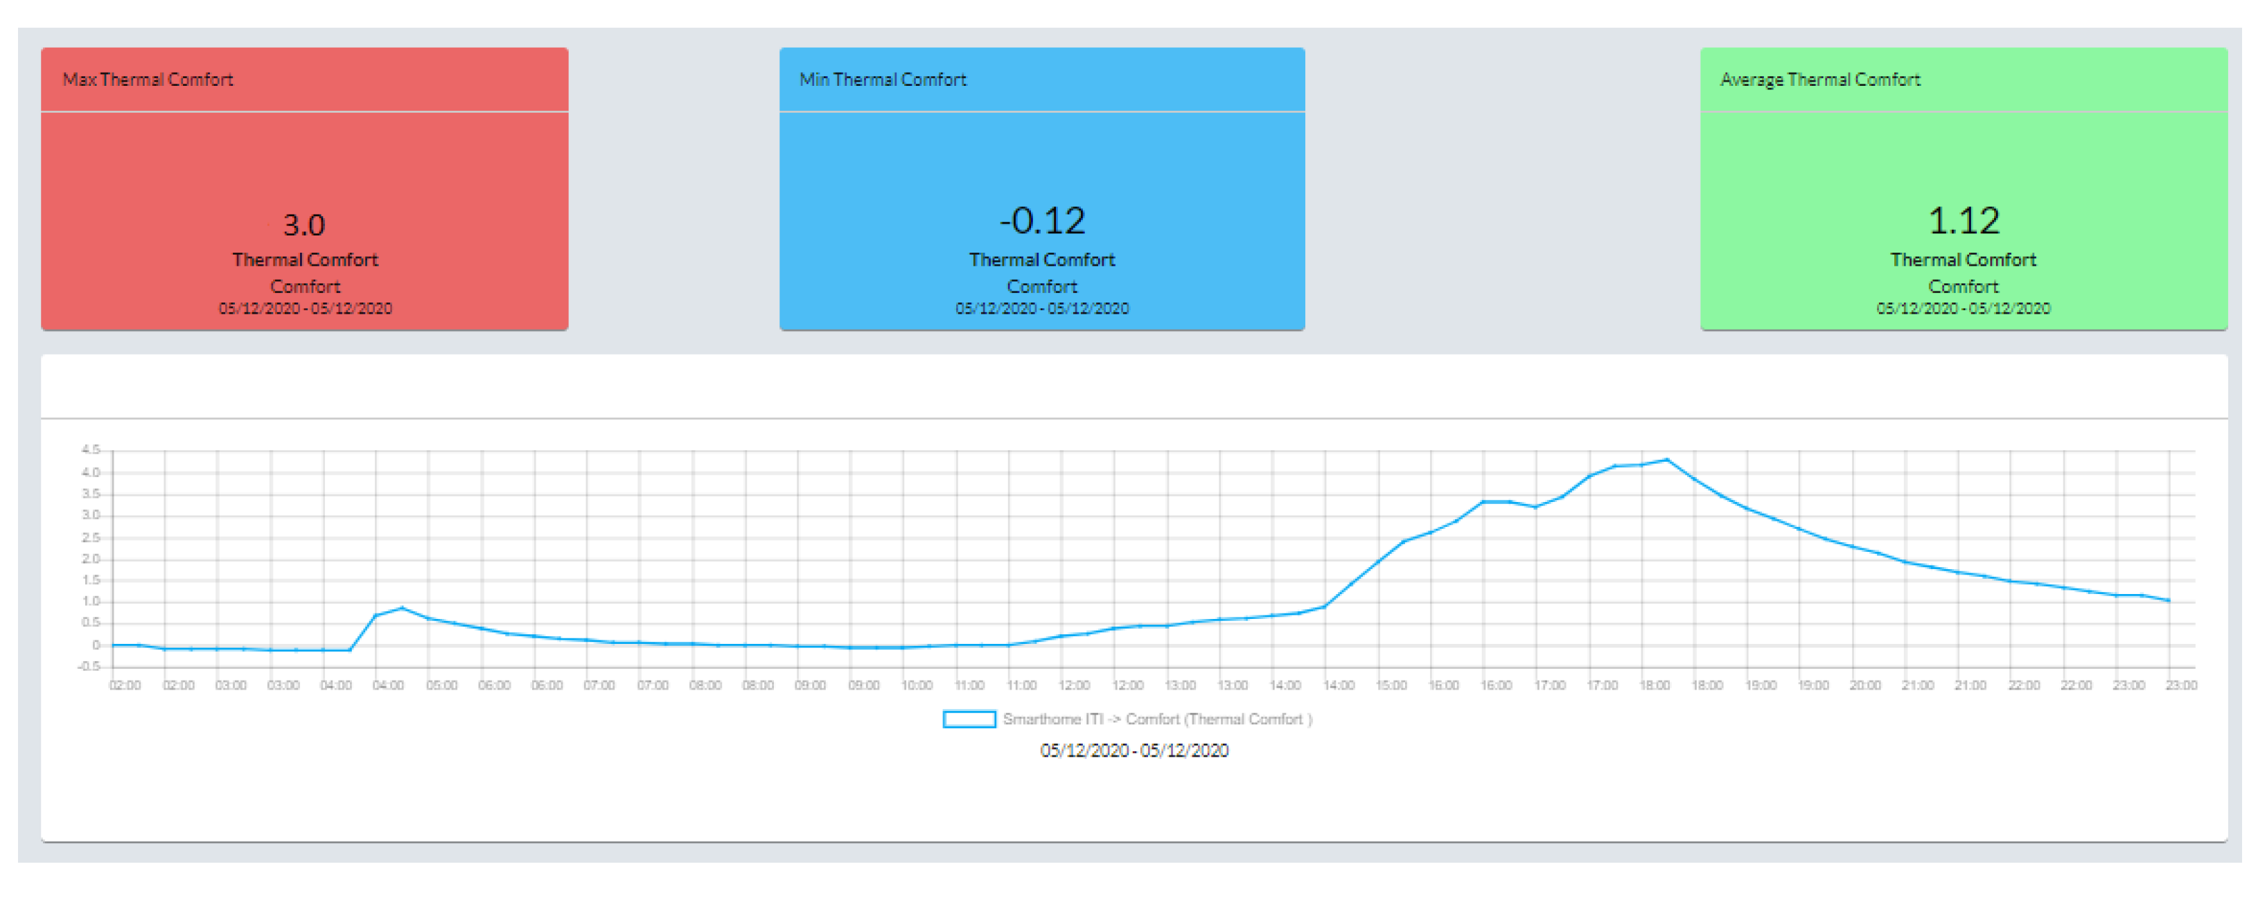The height and width of the screenshot is (898, 2258).
Task: Click the 0 label on the y-axis
Action: (x=96, y=646)
